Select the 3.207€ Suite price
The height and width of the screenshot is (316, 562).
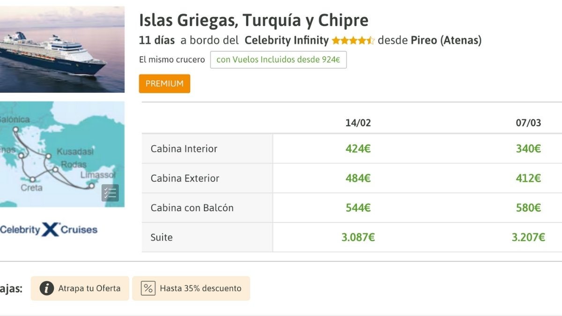pyautogui.click(x=528, y=237)
